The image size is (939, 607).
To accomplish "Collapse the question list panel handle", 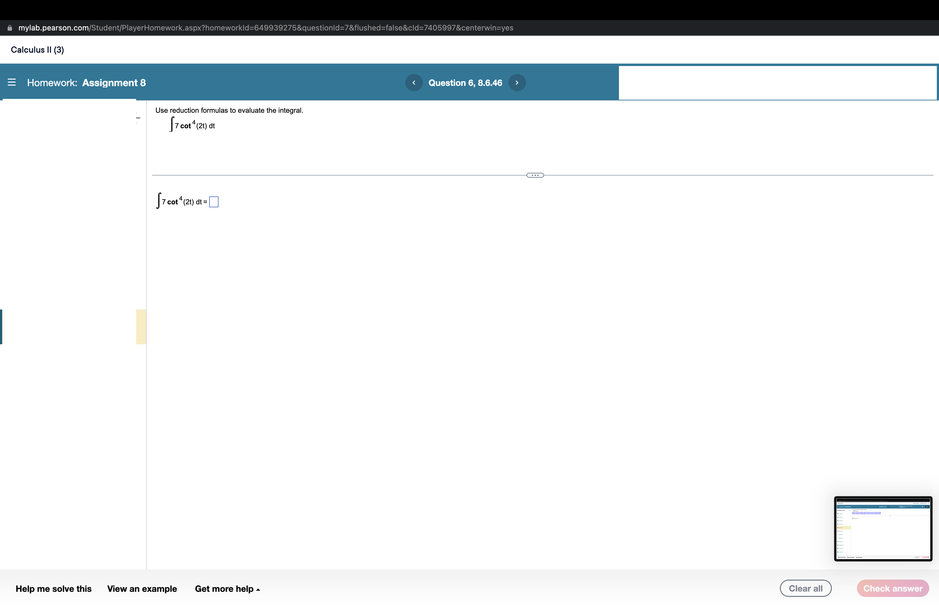I will (x=138, y=117).
